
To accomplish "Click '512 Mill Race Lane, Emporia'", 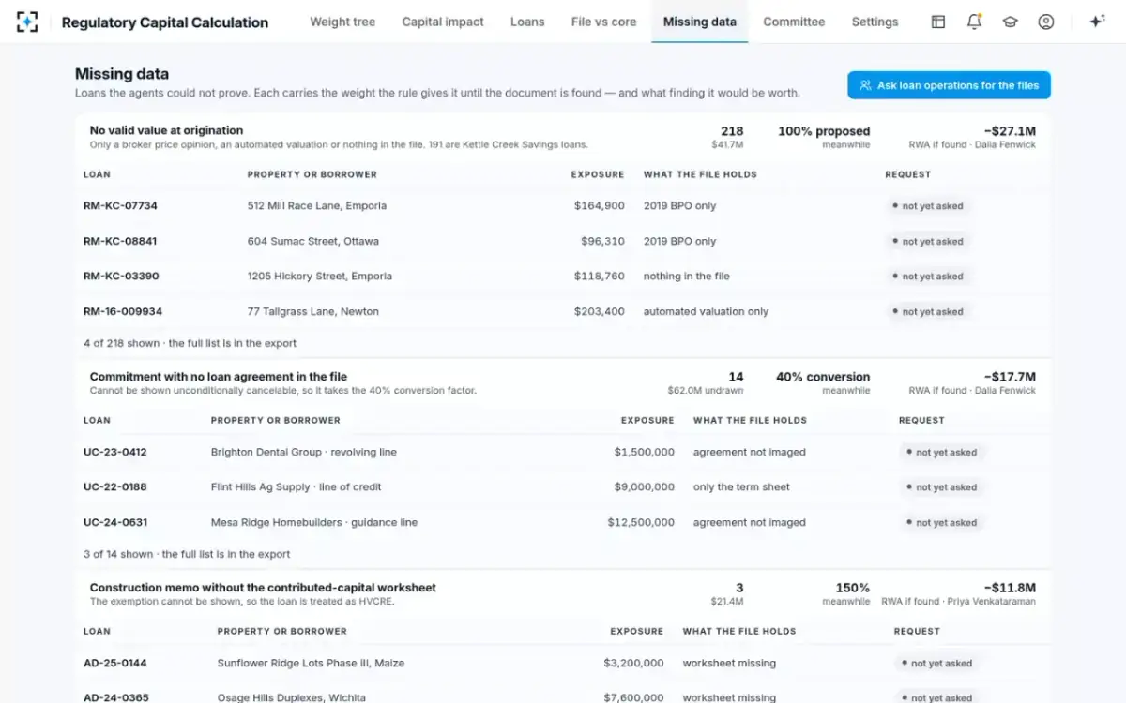I will pos(317,206).
